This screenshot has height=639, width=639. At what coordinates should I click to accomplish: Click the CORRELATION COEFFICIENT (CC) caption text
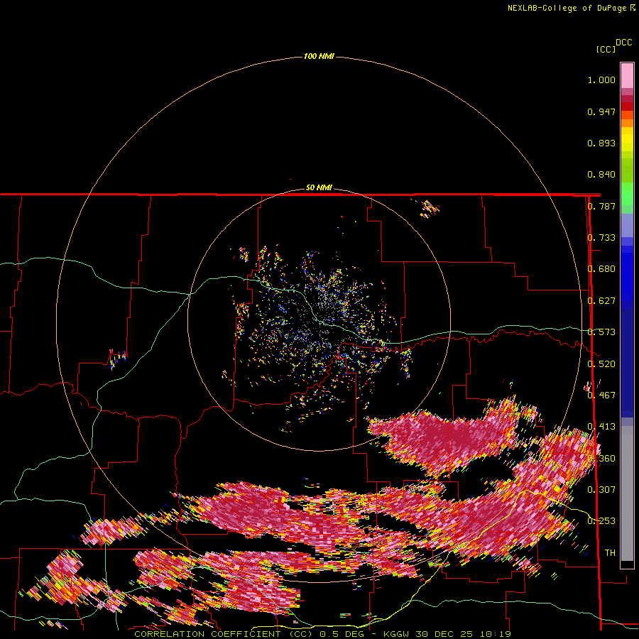[224, 634]
